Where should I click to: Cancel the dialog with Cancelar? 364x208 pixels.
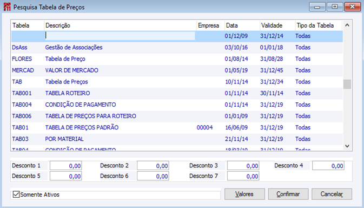[x=332, y=194]
